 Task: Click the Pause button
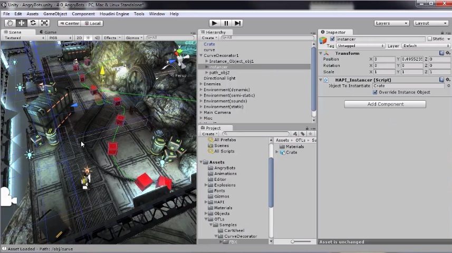[x=226, y=23]
